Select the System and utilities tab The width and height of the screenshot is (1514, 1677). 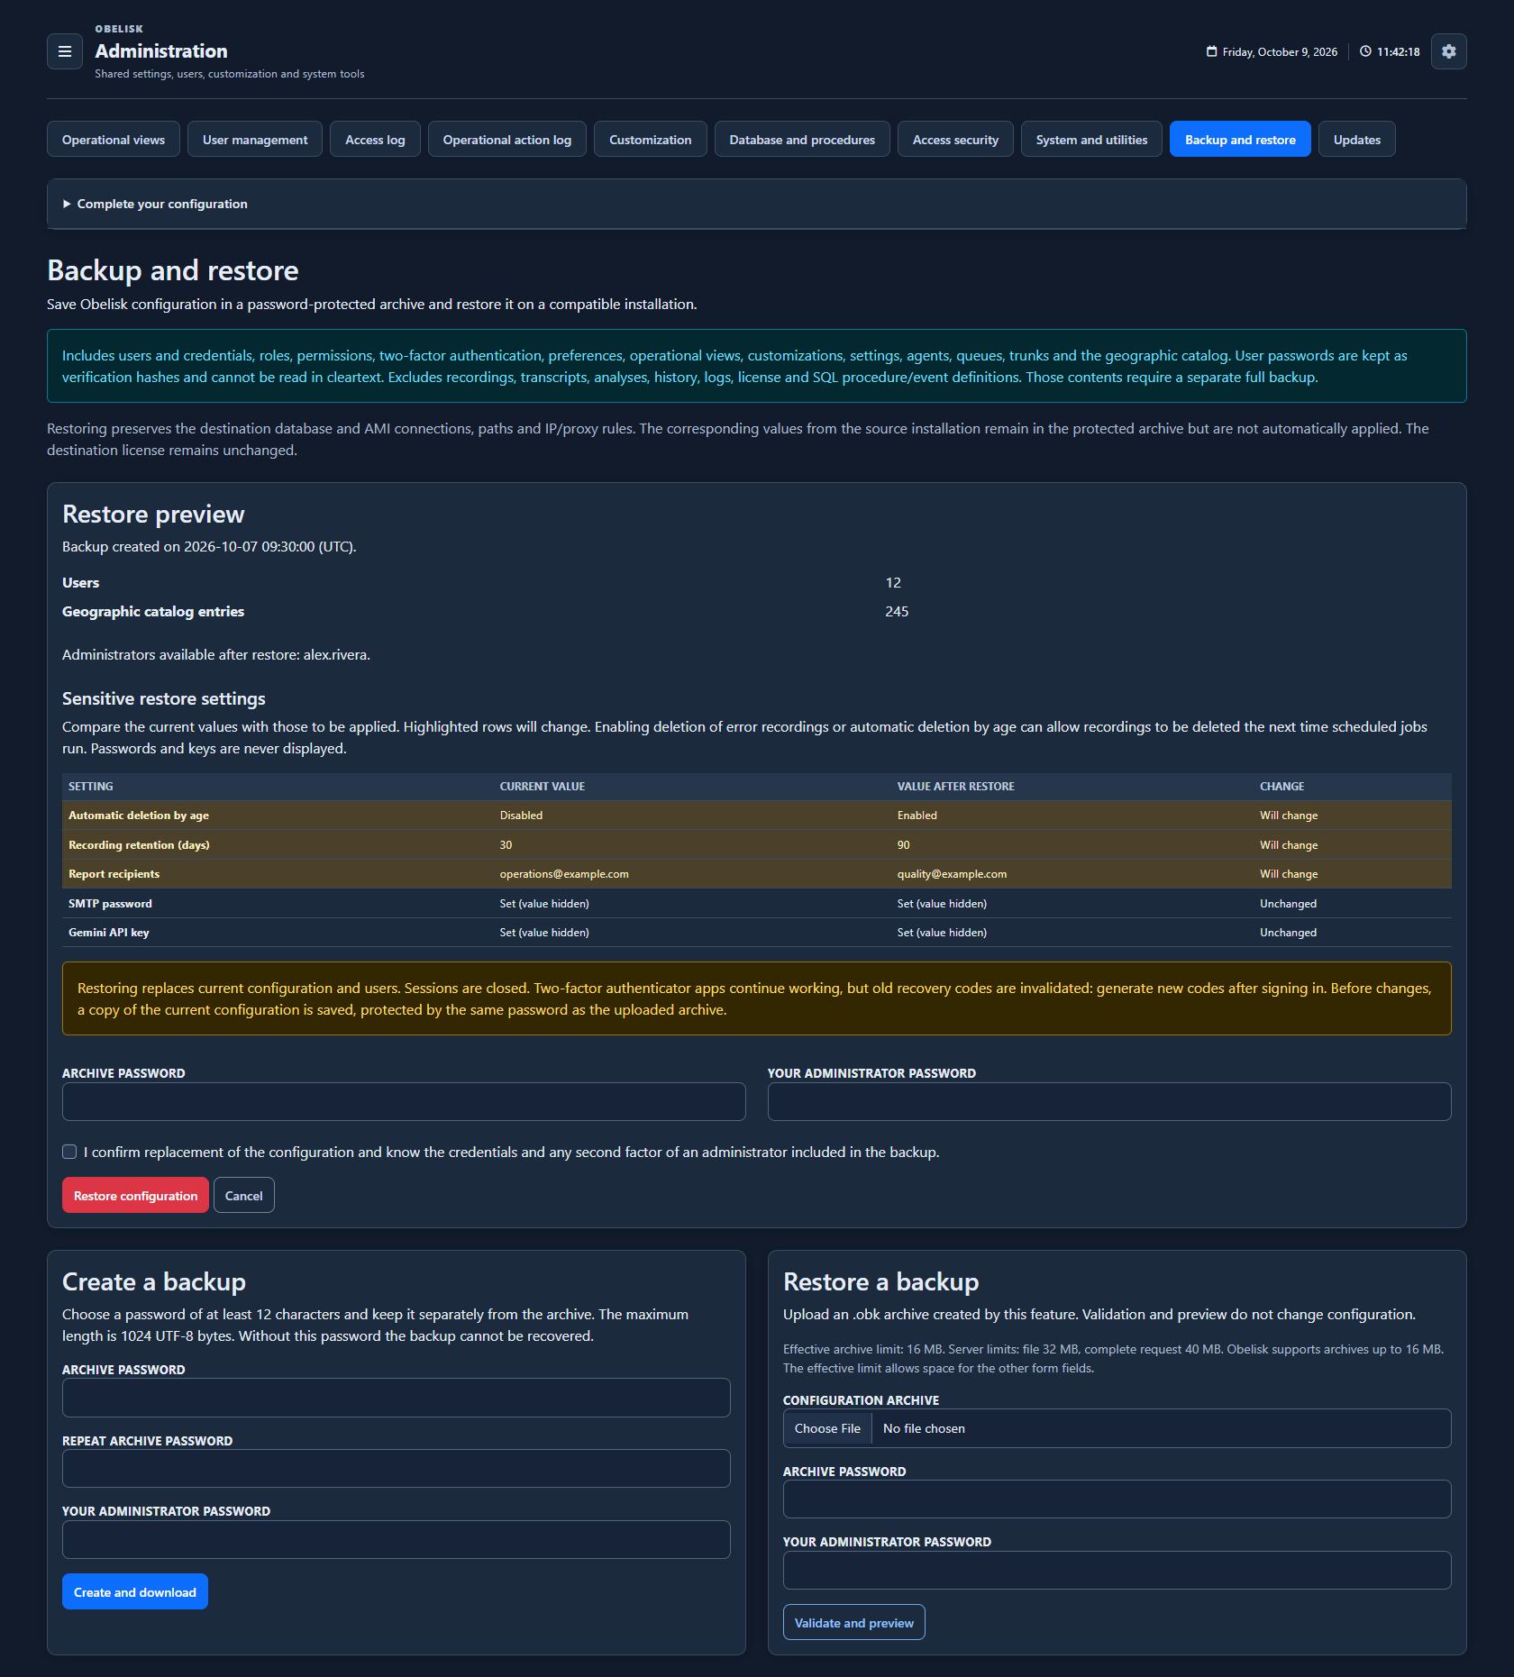[1091, 140]
